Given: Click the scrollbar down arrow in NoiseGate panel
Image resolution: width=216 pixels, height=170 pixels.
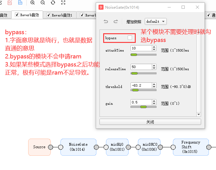Looking at the screenshot, I should 199,114.
